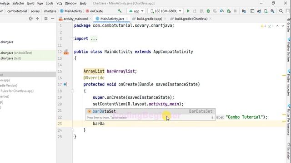Click the Run with Coverage icon
Screen dimensions: 291x163
(215, 11)
